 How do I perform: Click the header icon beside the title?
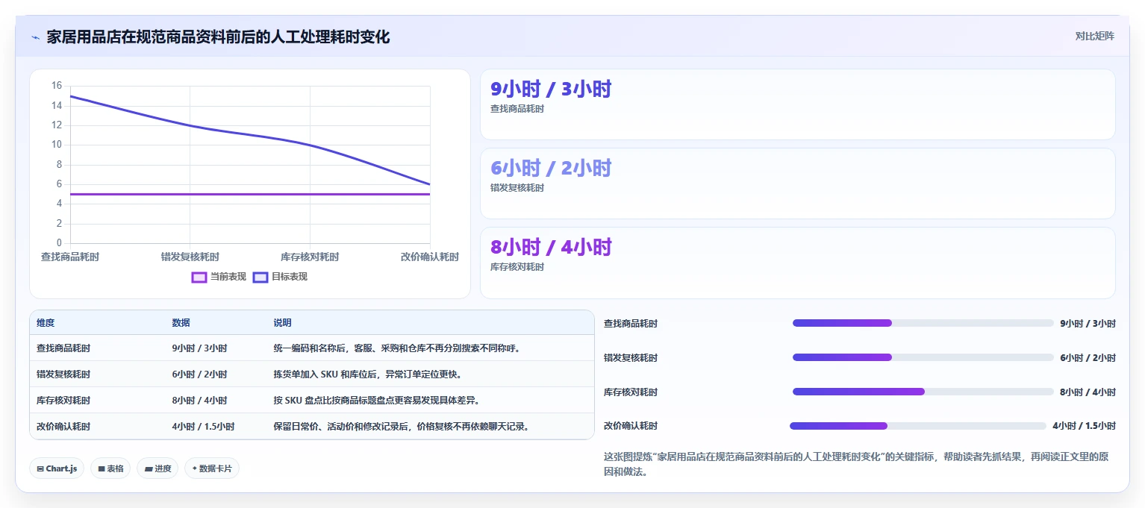tap(35, 37)
